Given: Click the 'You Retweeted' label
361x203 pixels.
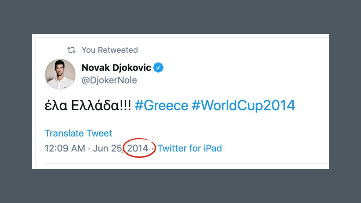Looking at the screenshot, I should click(110, 50).
